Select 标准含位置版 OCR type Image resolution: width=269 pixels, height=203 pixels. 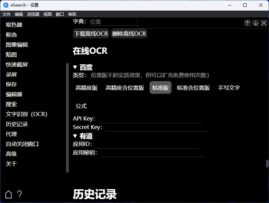tap(193, 88)
